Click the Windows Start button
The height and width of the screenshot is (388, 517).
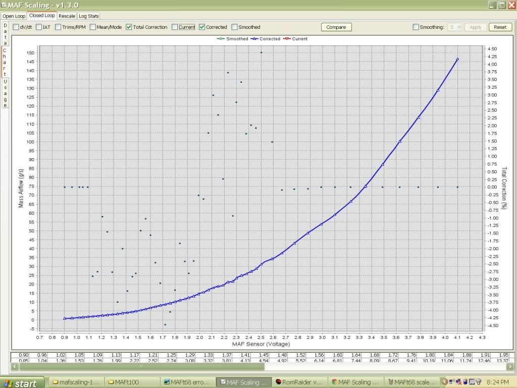(x=21, y=382)
